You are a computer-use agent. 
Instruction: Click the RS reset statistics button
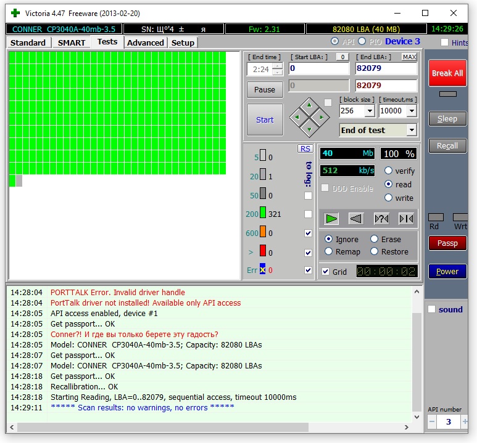tap(305, 148)
